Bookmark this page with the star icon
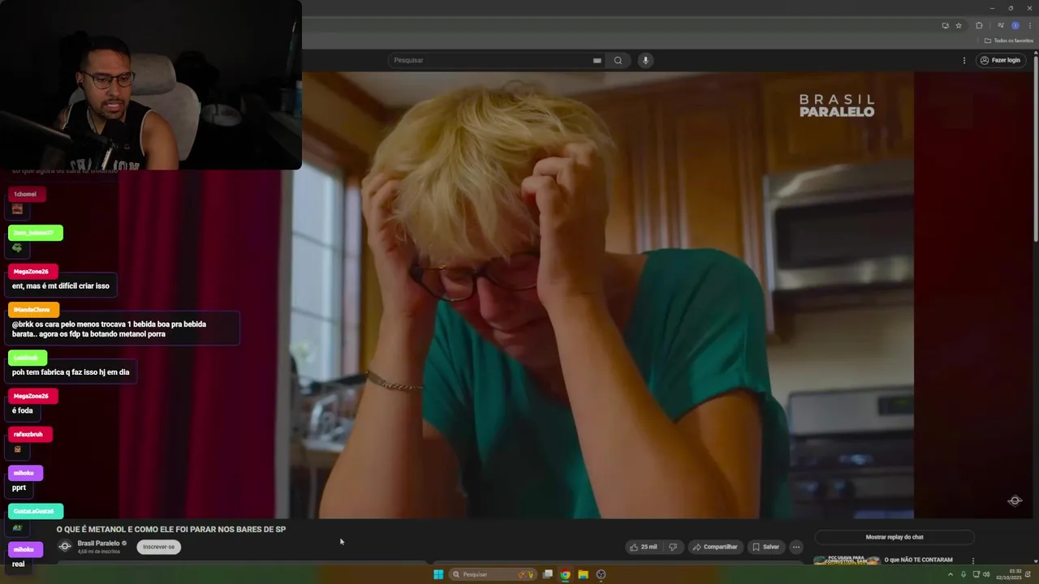This screenshot has width=1039, height=584. [x=958, y=25]
